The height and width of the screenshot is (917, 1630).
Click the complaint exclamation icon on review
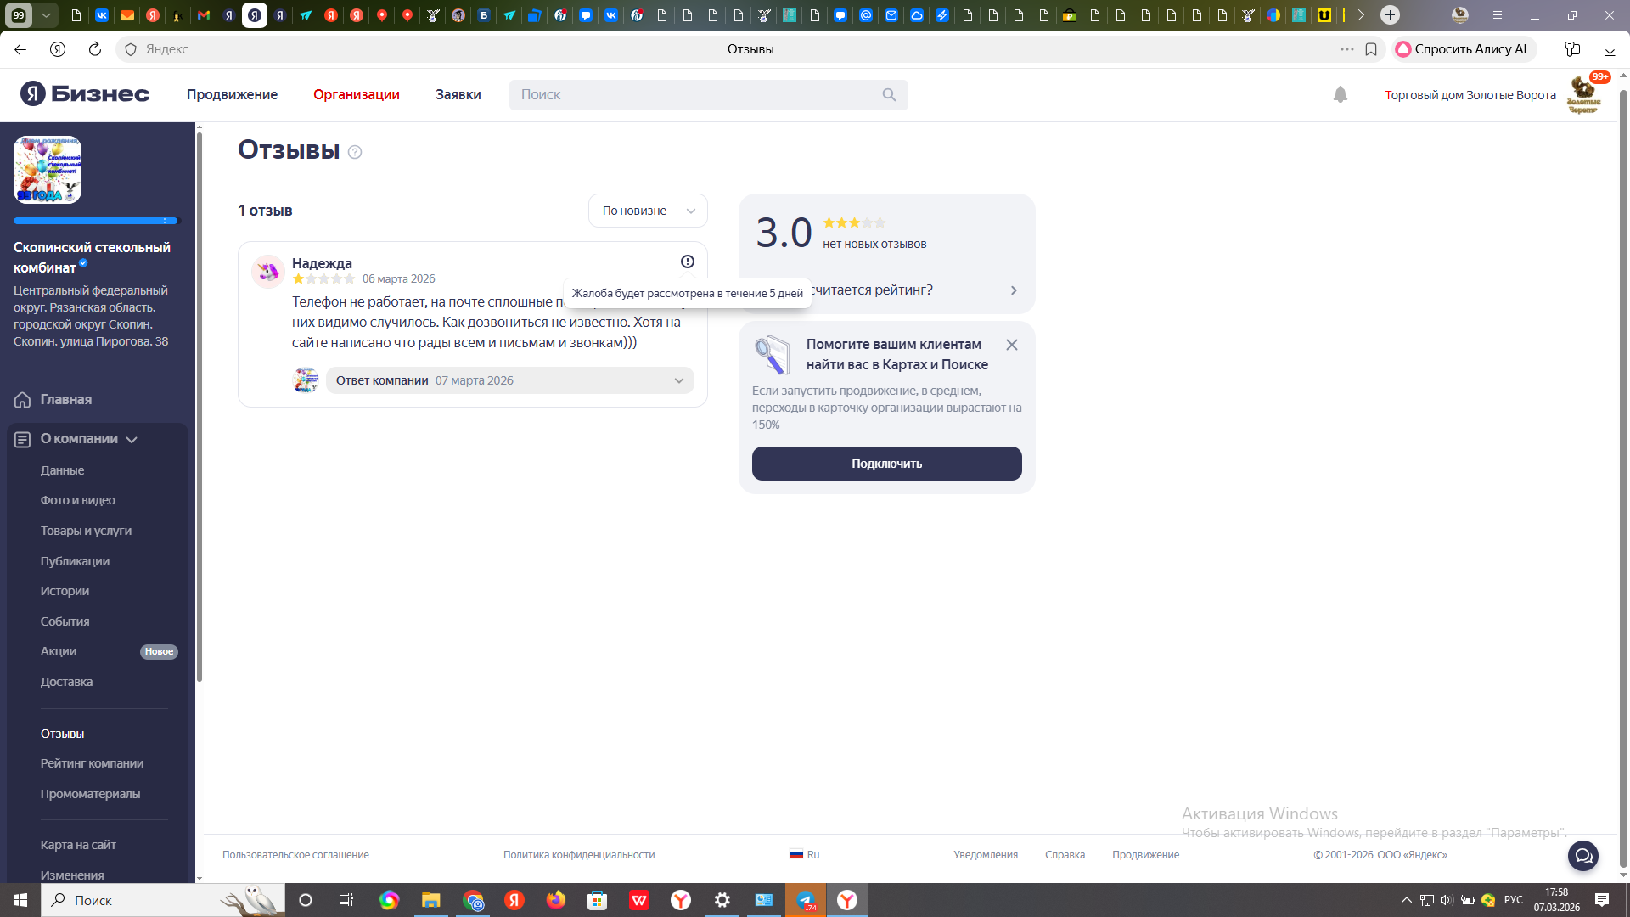tap(687, 262)
